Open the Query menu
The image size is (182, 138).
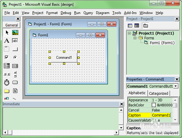tap(88, 13)
